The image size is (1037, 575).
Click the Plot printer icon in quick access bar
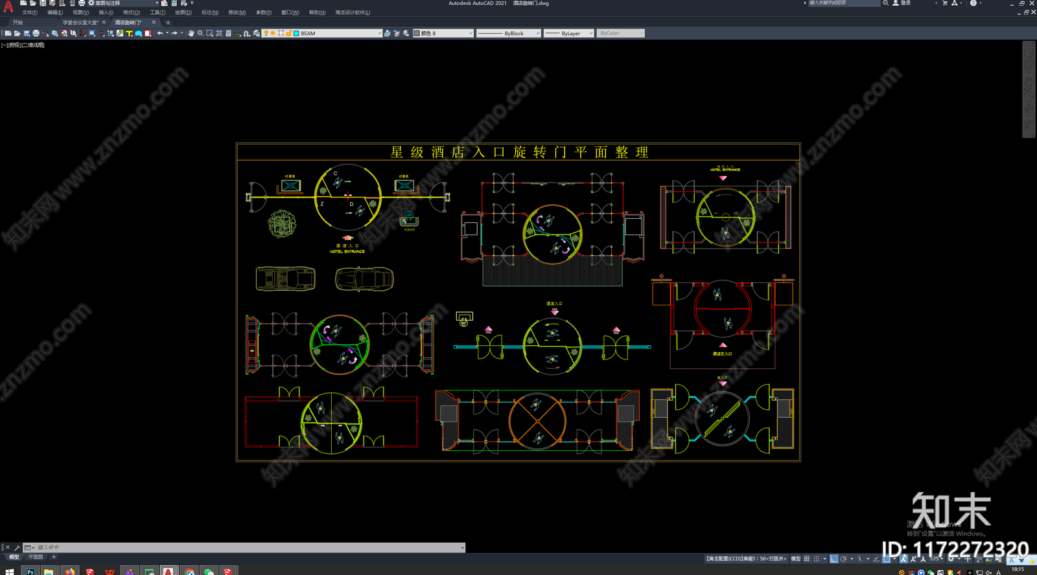coord(82,3)
